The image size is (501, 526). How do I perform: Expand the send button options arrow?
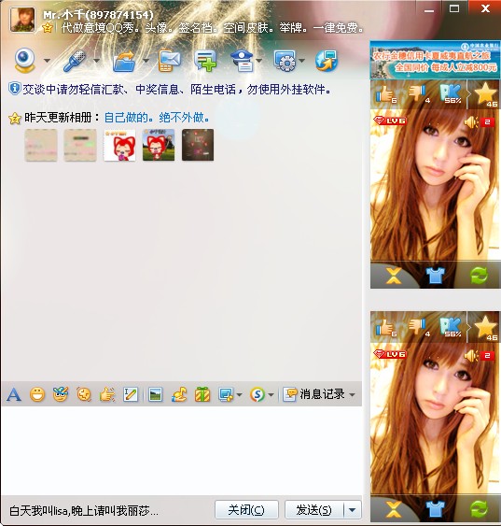[x=353, y=510]
